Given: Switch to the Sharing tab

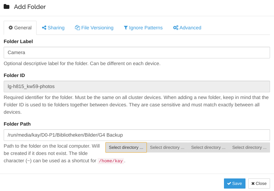Looking at the screenshot, I should point(53,28).
